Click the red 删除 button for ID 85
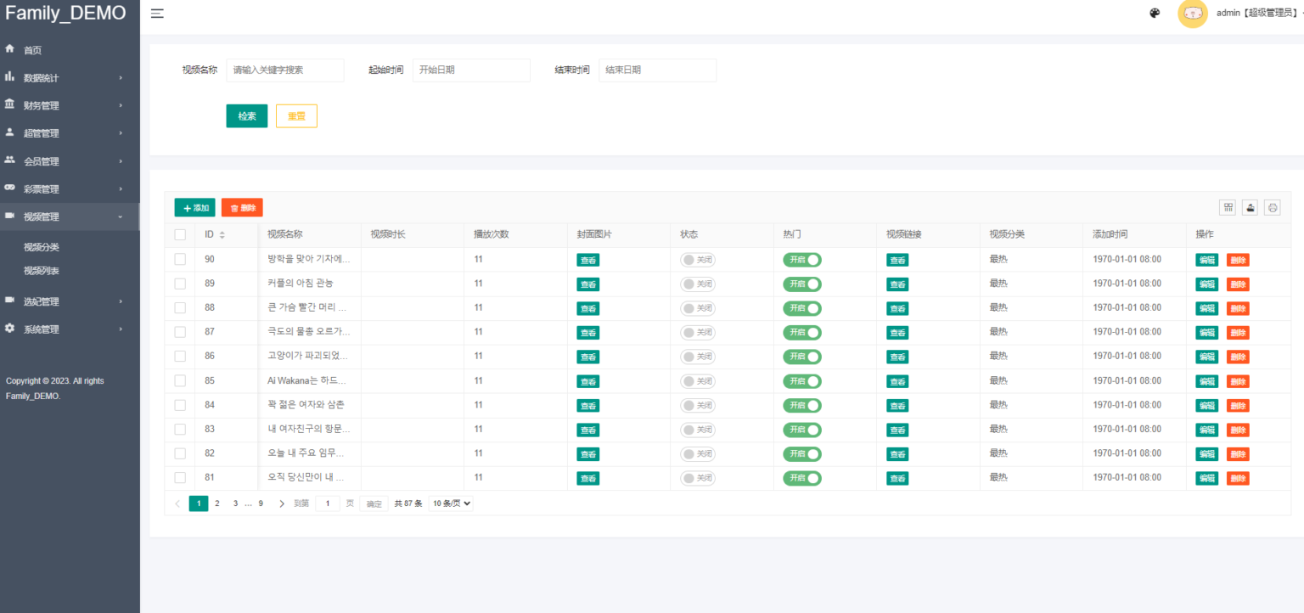The image size is (1304, 613). point(1238,381)
